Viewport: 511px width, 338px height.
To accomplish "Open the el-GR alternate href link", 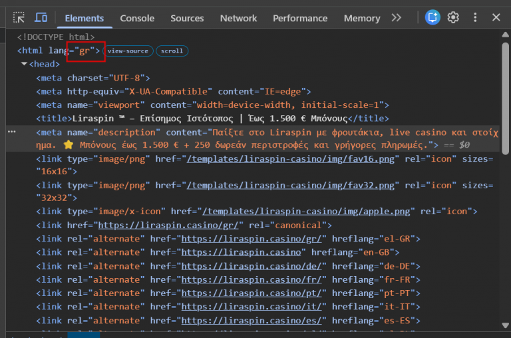I will click(x=252, y=239).
